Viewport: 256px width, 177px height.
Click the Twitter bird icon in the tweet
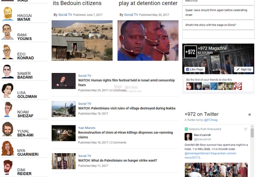(246, 129)
